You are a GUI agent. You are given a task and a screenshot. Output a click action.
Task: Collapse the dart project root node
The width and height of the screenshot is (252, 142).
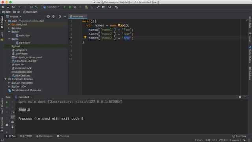(x=6, y=21)
